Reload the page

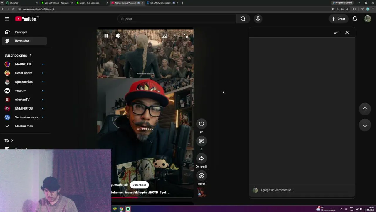[x=13, y=9]
